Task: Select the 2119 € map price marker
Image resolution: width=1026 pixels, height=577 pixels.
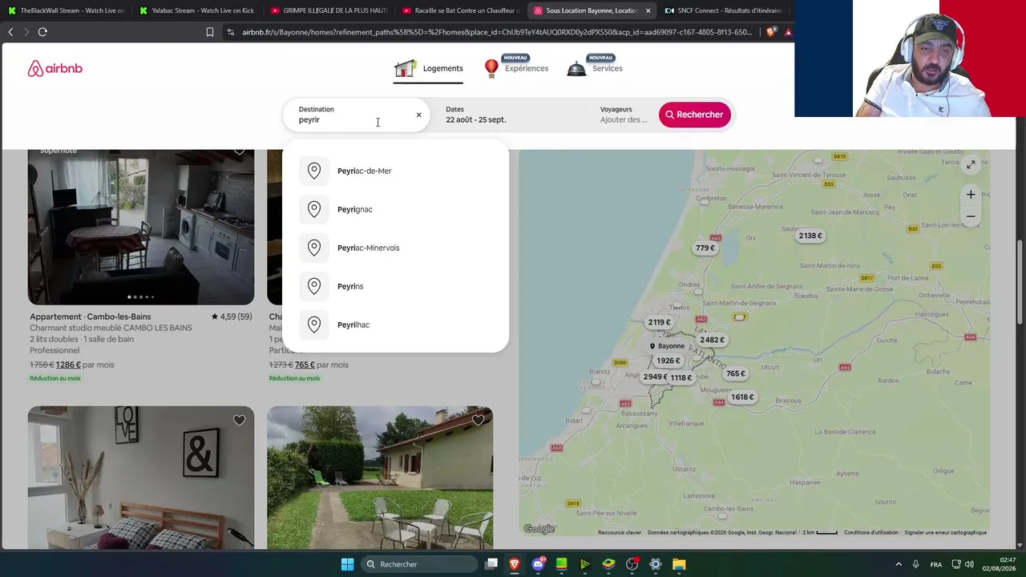Action: [659, 322]
